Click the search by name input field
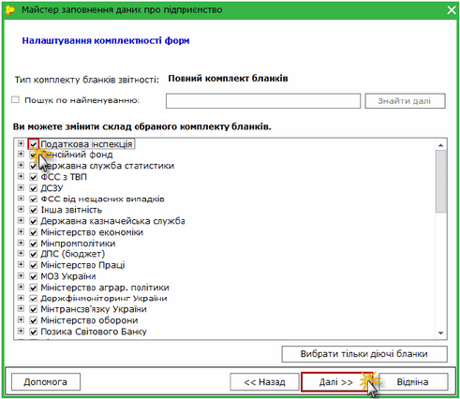 [x=263, y=101]
